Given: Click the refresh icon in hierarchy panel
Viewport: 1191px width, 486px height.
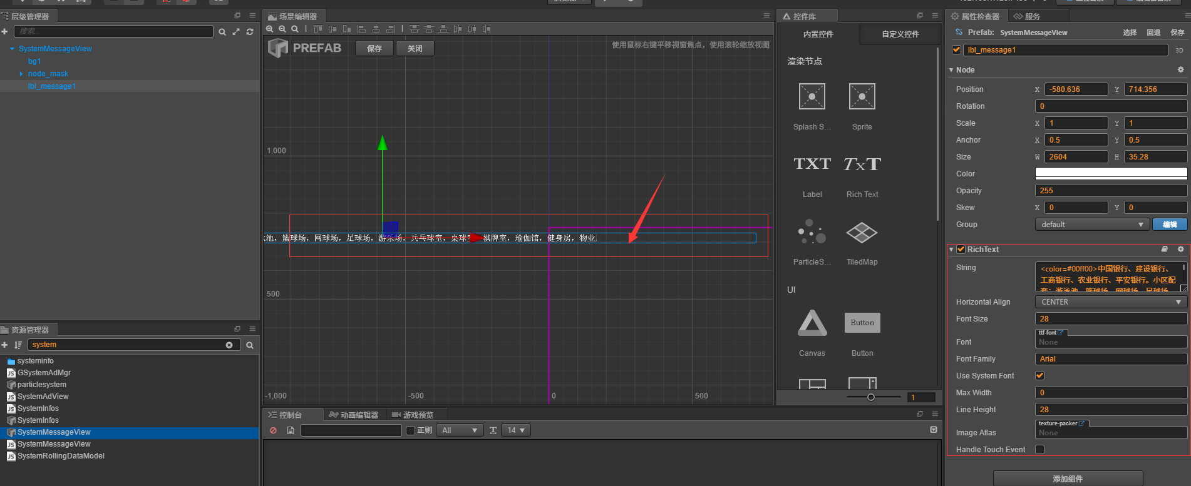Looking at the screenshot, I should 250,32.
